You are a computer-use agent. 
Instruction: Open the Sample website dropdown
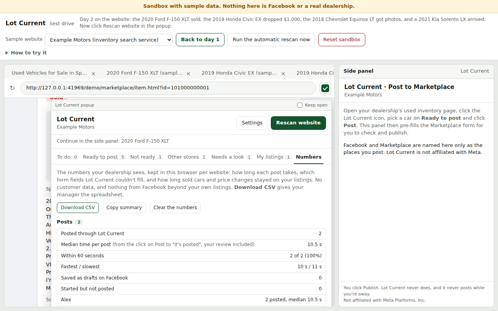tap(109, 40)
